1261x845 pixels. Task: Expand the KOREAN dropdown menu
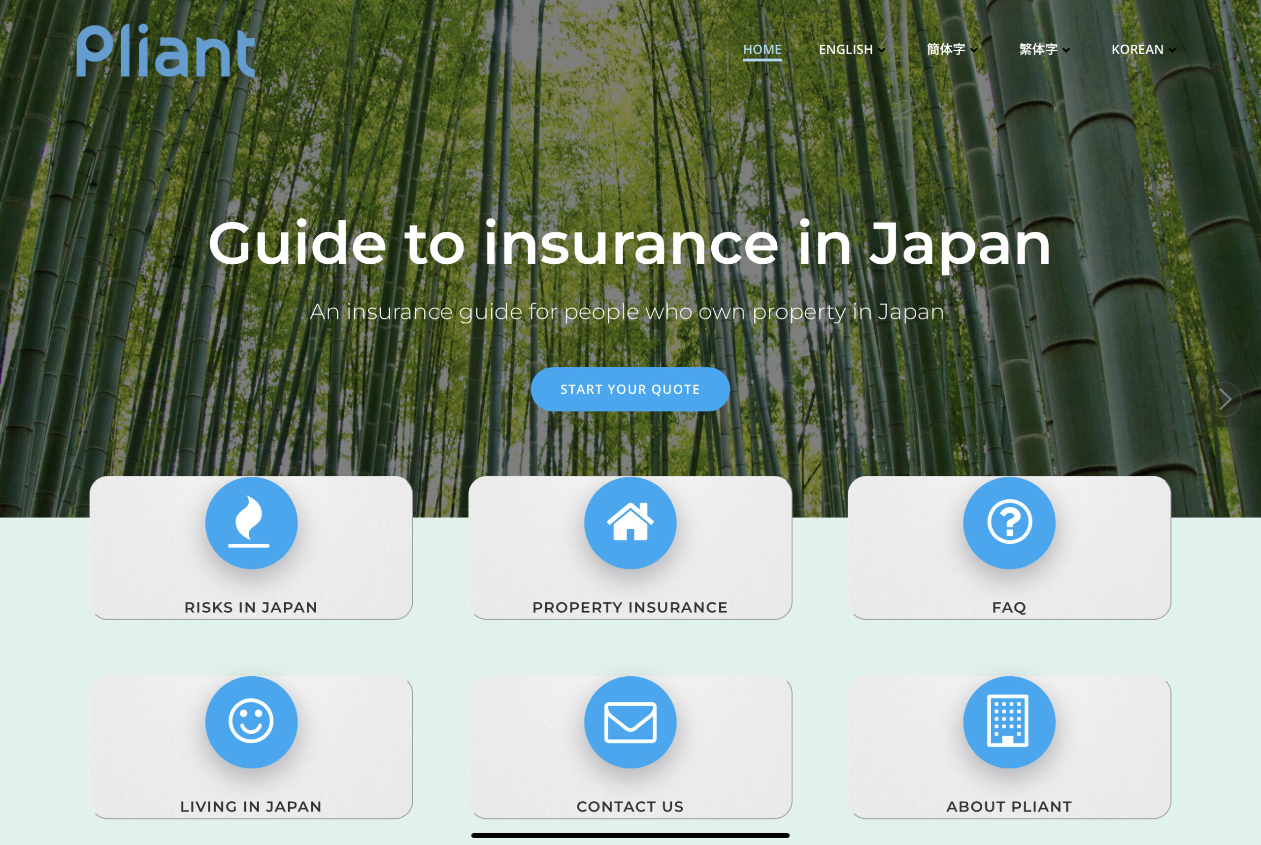click(1143, 50)
